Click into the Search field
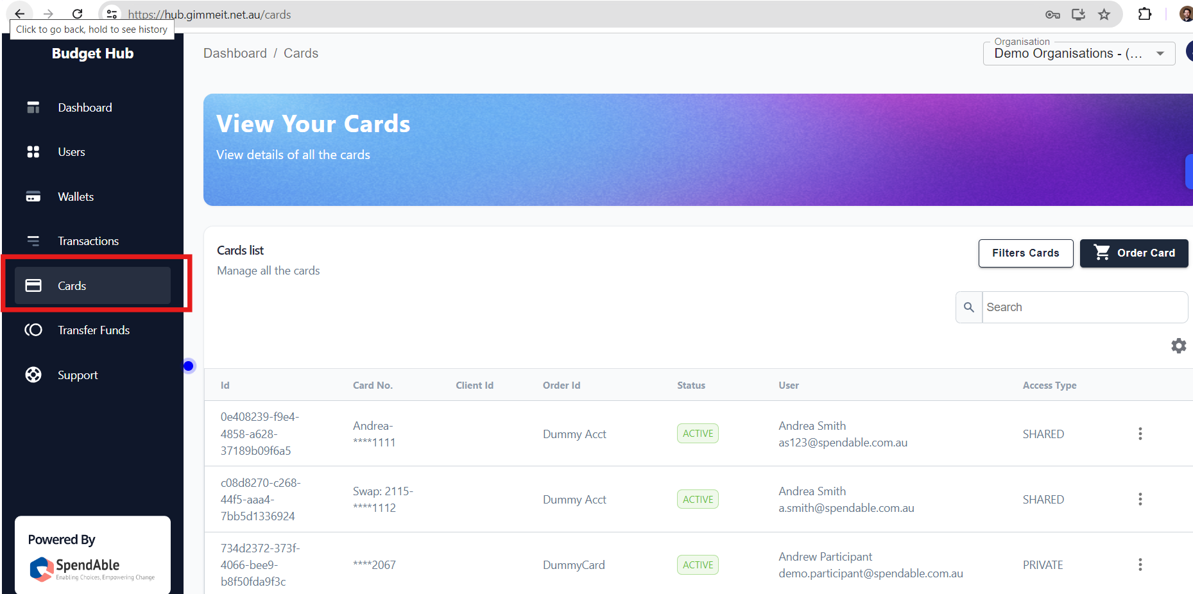1193x594 pixels. 1085,307
